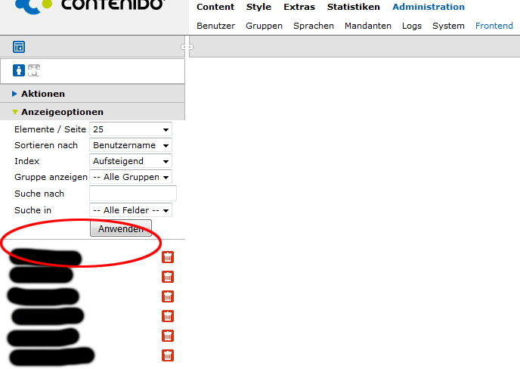
Task: Open the Gruppe anzeigen dropdown
Action: [x=130, y=177]
